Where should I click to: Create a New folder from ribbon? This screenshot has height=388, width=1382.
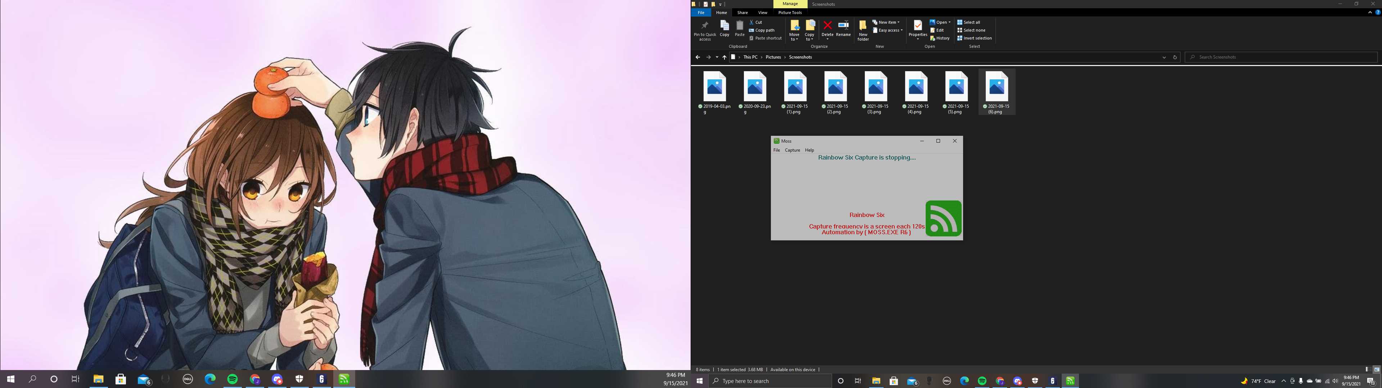click(x=863, y=31)
